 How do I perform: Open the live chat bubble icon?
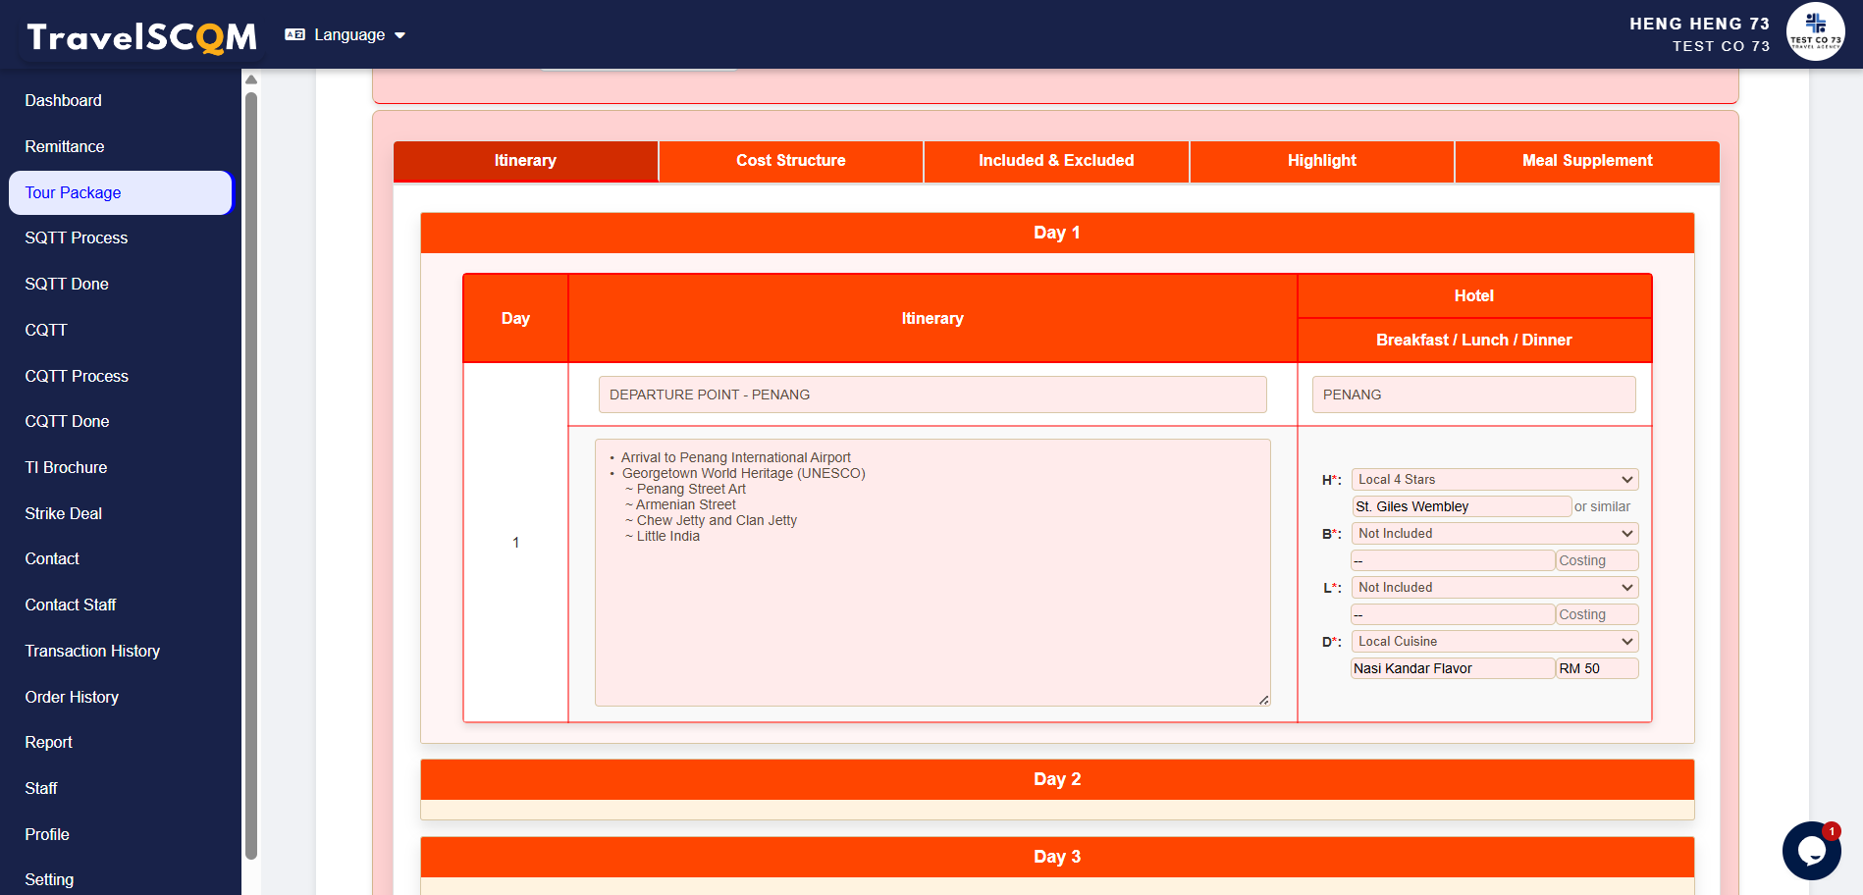(x=1811, y=850)
